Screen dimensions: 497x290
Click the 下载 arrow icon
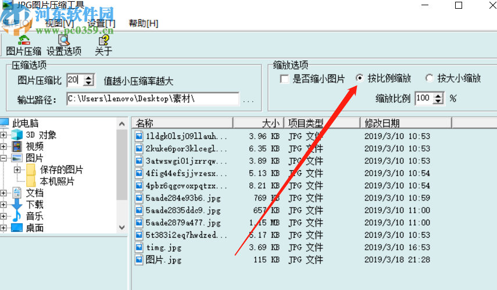point(17,205)
